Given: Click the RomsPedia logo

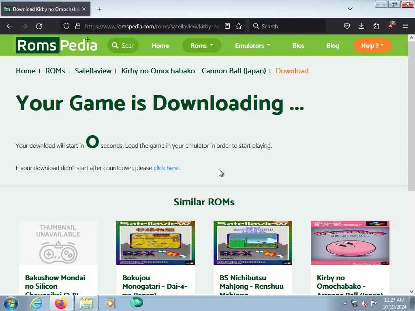Looking at the screenshot, I should (x=56, y=45).
